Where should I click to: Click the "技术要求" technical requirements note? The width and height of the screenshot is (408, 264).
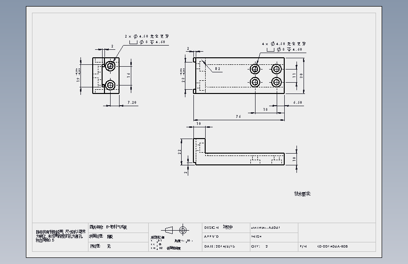pos(303,194)
